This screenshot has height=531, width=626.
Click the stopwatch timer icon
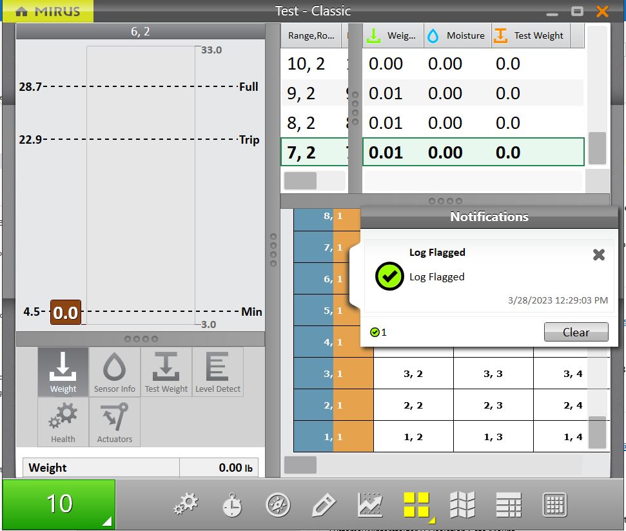tap(232, 505)
